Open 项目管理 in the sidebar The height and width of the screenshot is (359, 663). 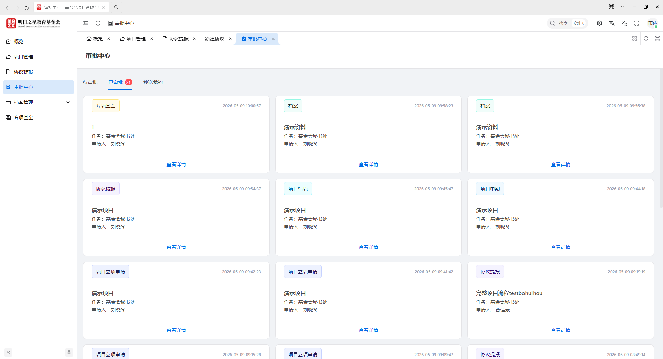(38, 57)
